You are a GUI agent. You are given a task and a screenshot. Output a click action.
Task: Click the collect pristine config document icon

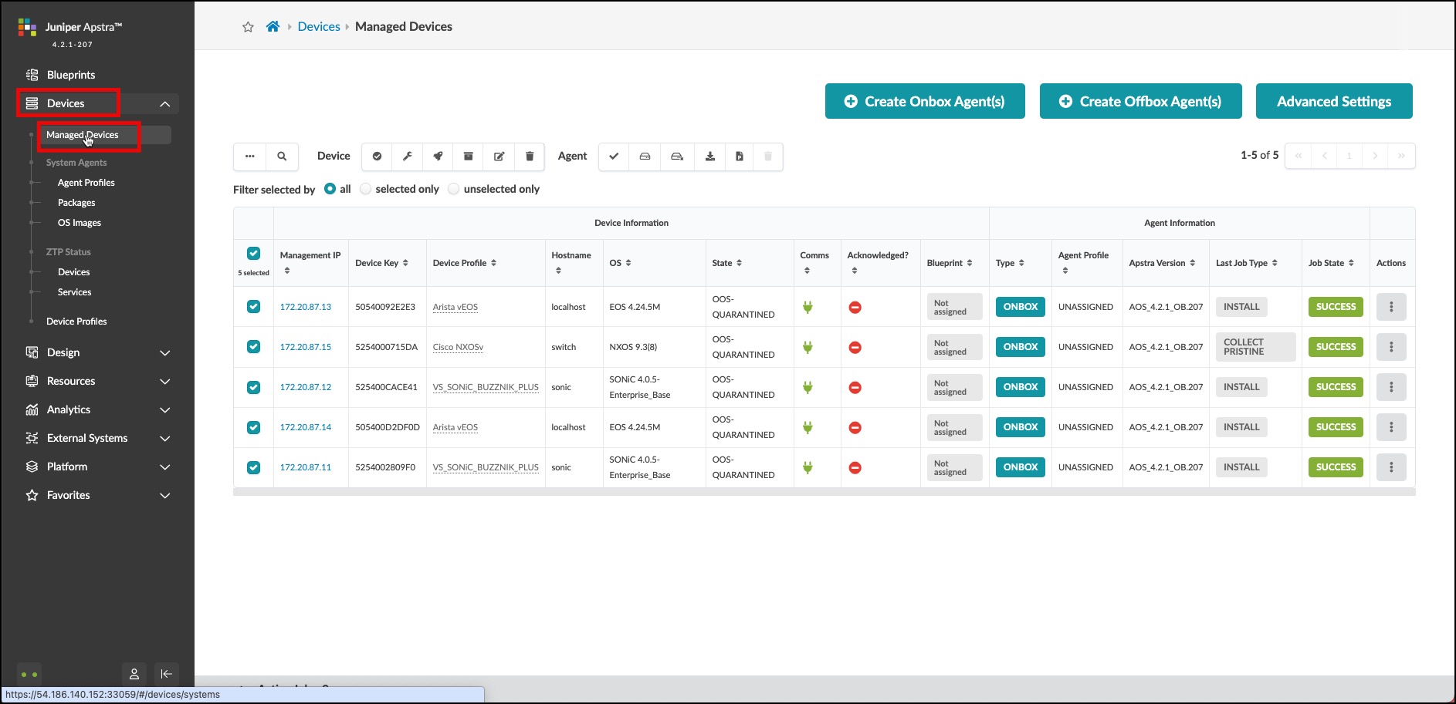pyautogui.click(x=740, y=157)
